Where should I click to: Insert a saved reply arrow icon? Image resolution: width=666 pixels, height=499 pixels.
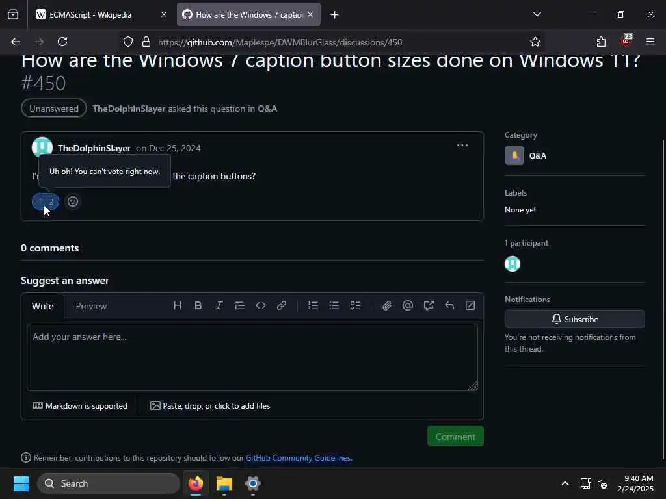449,305
